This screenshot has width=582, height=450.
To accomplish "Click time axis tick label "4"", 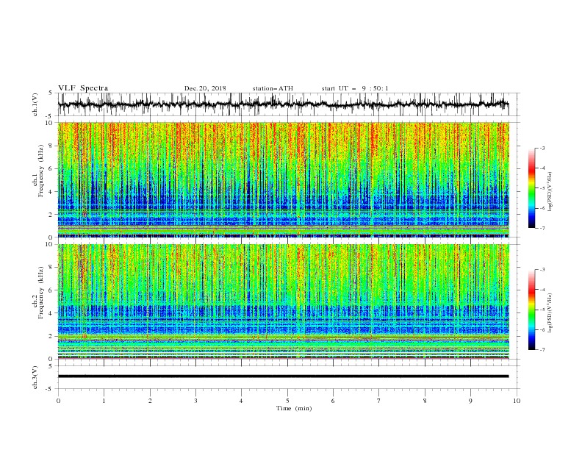I will coord(241,401).
